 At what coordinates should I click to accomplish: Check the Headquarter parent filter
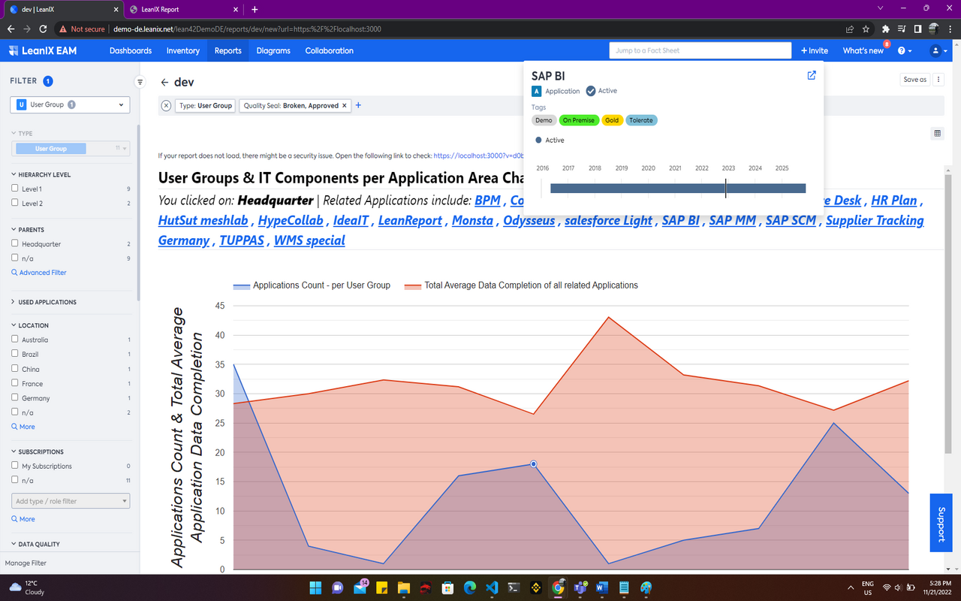click(x=15, y=243)
